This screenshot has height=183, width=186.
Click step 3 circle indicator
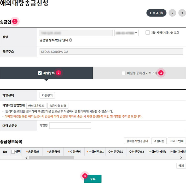pyautogui.click(x=182, y=13)
